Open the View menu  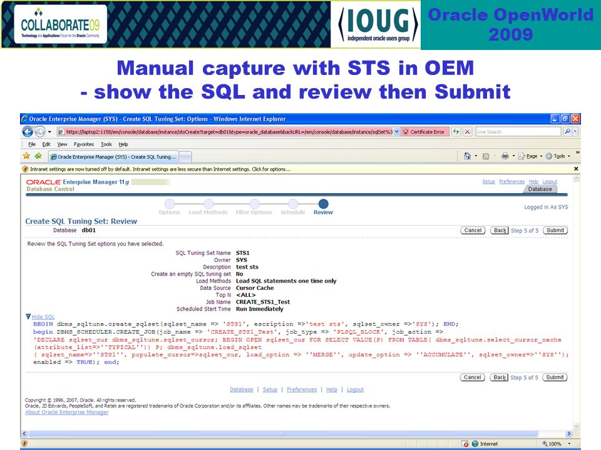pyautogui.click(x=62, y=144)
